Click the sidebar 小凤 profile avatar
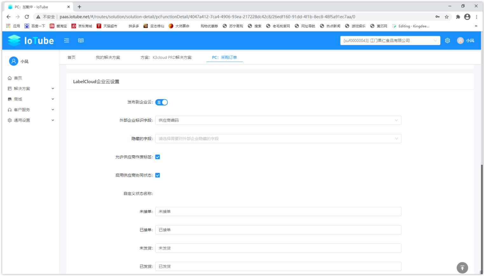 13,61
